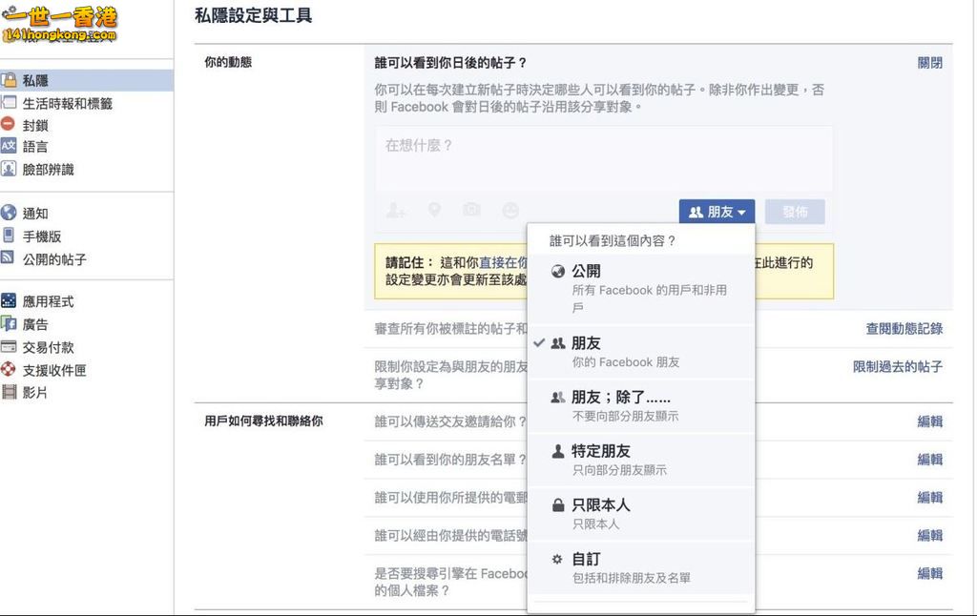Choose 朋友；除了…… audience option

641,406
